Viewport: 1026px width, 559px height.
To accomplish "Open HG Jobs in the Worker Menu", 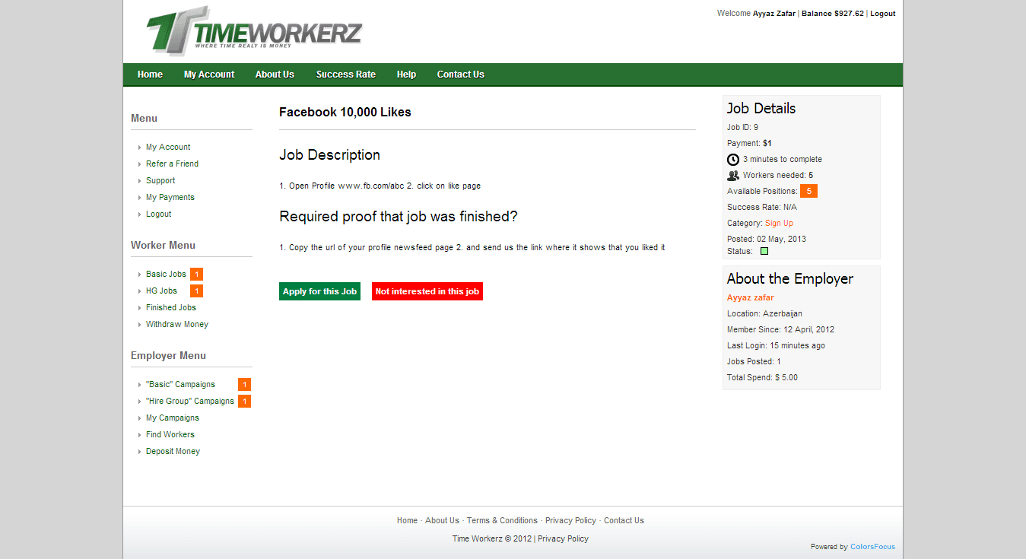I will point(161,291).
